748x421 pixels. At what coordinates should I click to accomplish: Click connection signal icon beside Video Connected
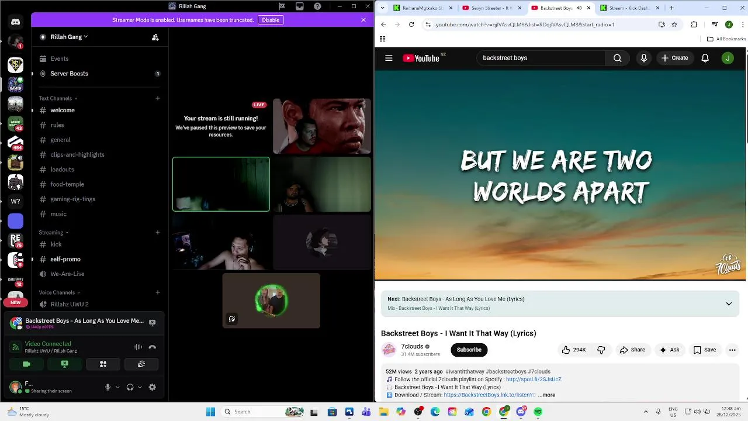(16, 347)
